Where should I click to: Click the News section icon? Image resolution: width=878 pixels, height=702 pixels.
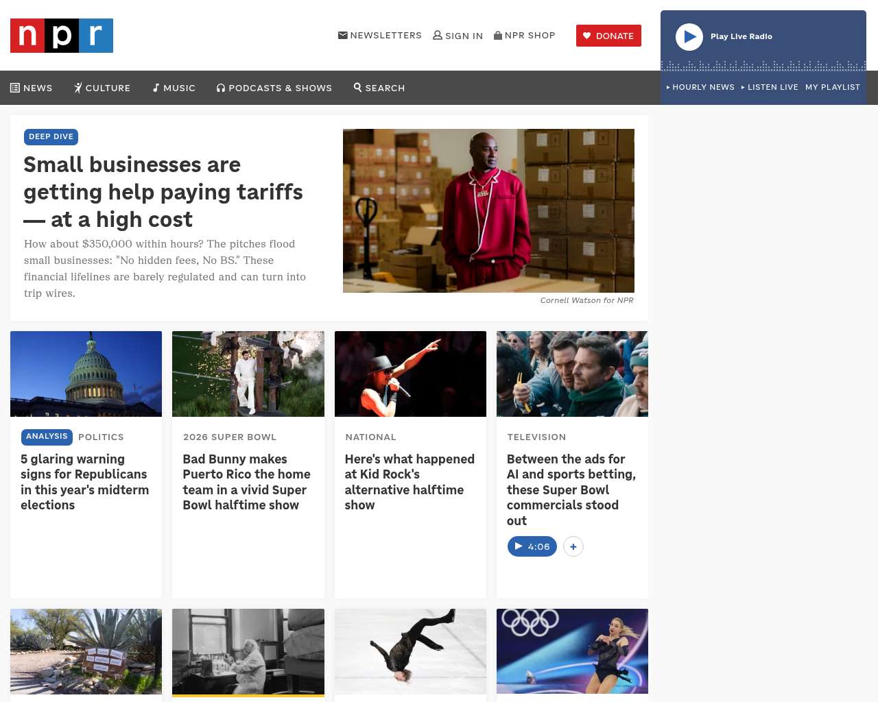pos(15,88)
